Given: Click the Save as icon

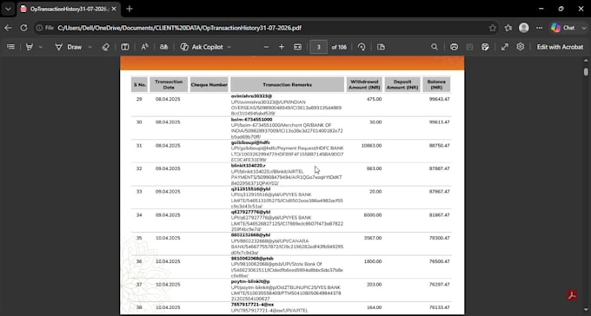Looking at the screenshot, I should [x=486, y=47].
